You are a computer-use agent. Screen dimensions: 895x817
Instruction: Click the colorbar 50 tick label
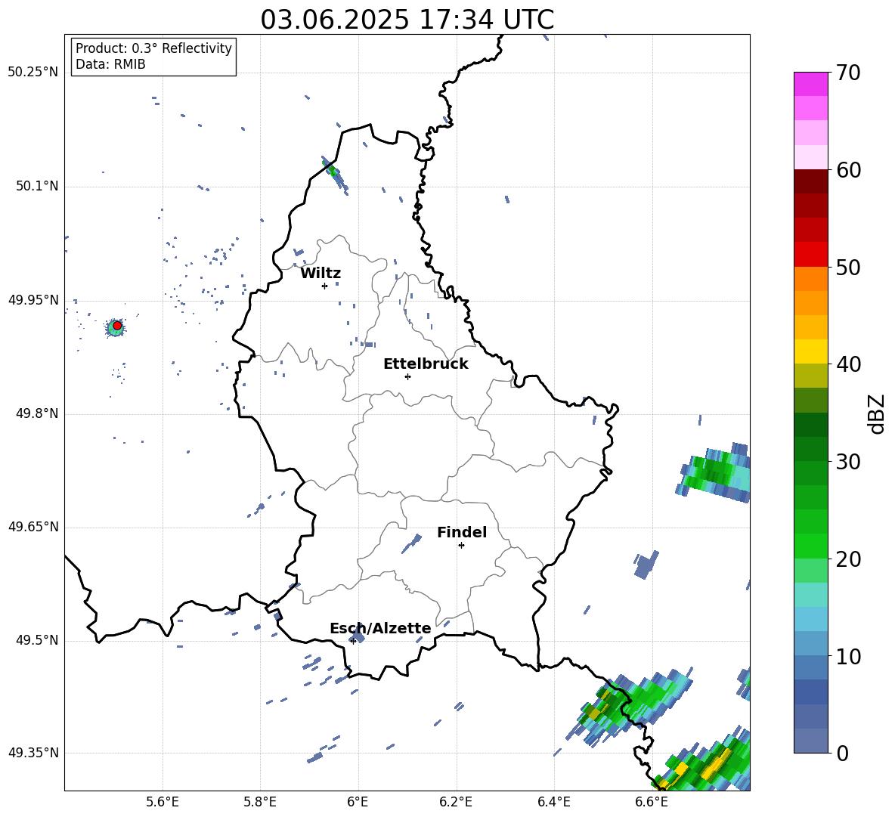point(848,268)
